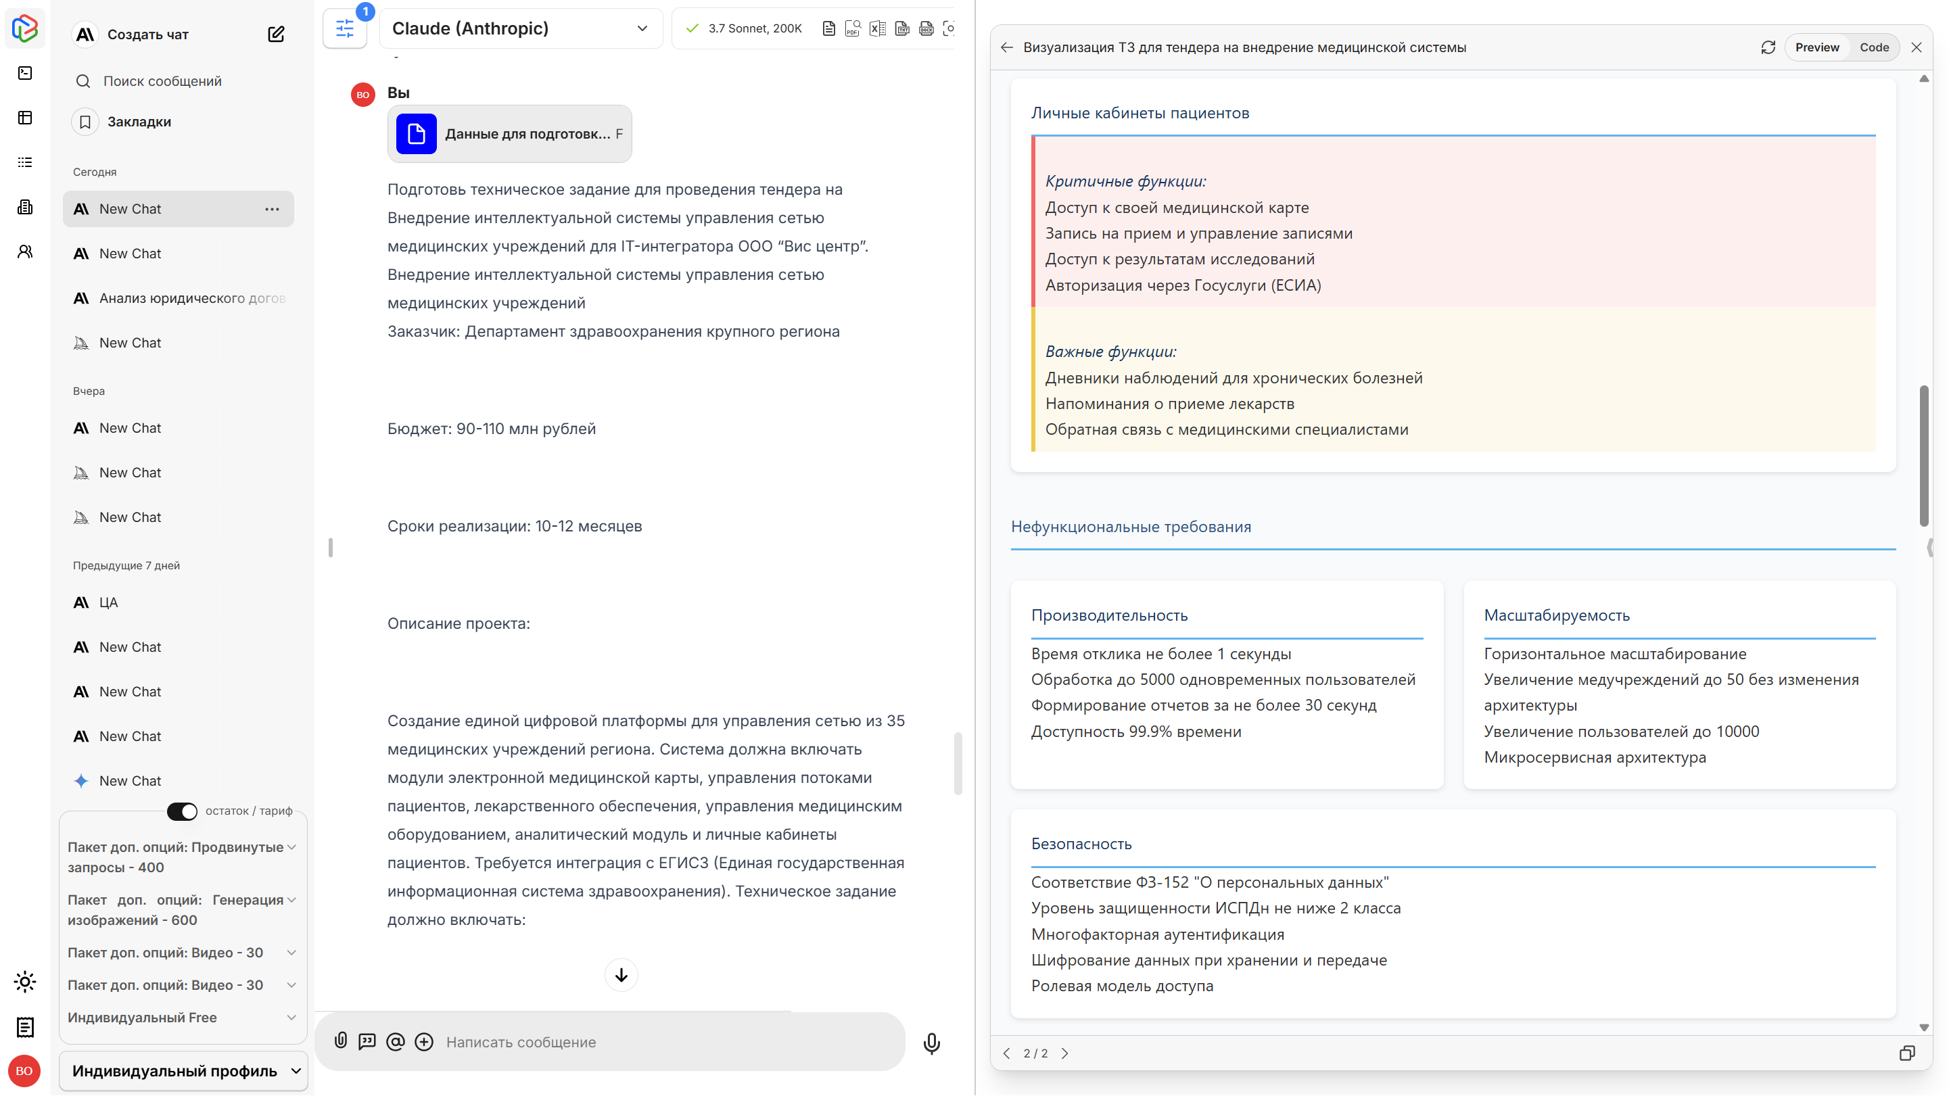Screen dimensions: 1949x1096
Task: Open the users icon in left sidebar
Action: [x=25, y=251]
